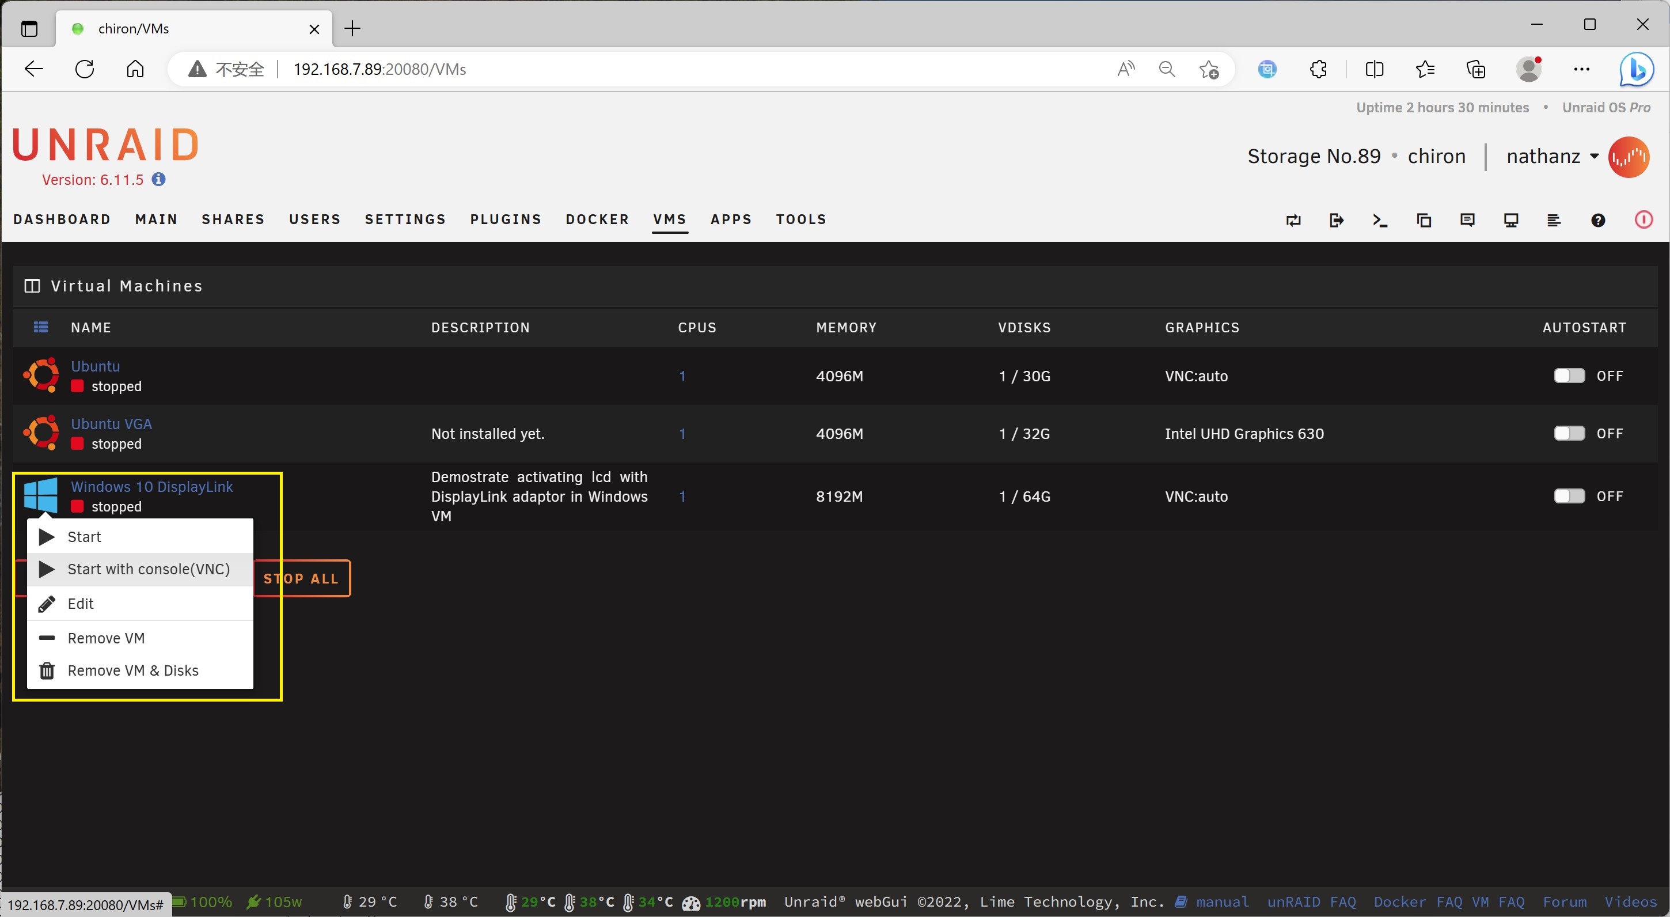
Task: Open the Unraid terminal icon
Action: click(x=1380, y=220)
